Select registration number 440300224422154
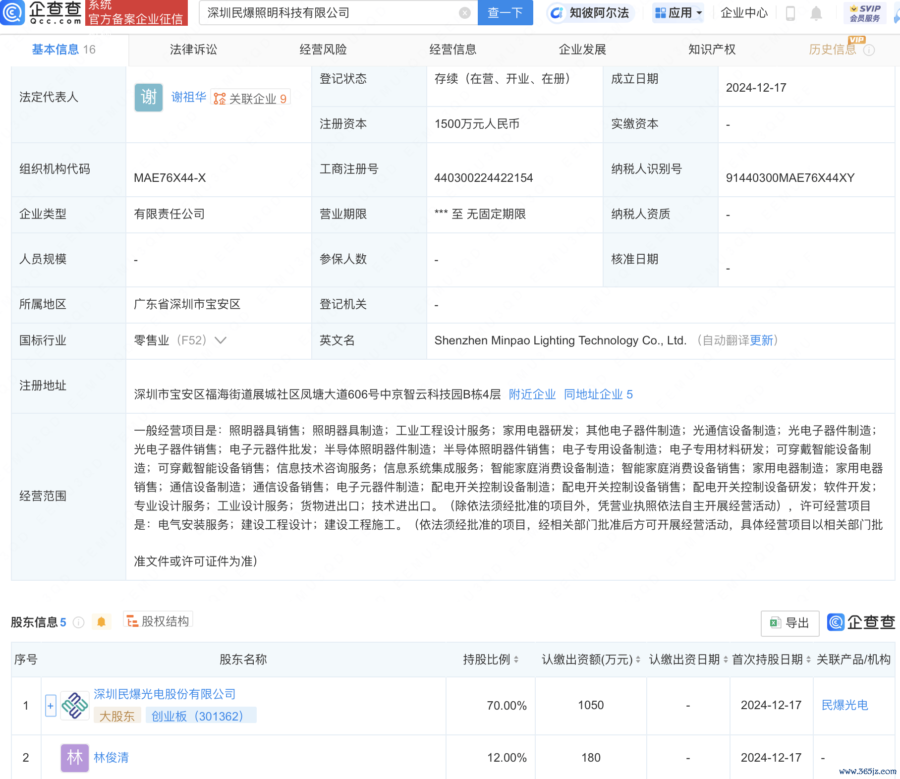900x779 pixels. [x=483, y=178]
